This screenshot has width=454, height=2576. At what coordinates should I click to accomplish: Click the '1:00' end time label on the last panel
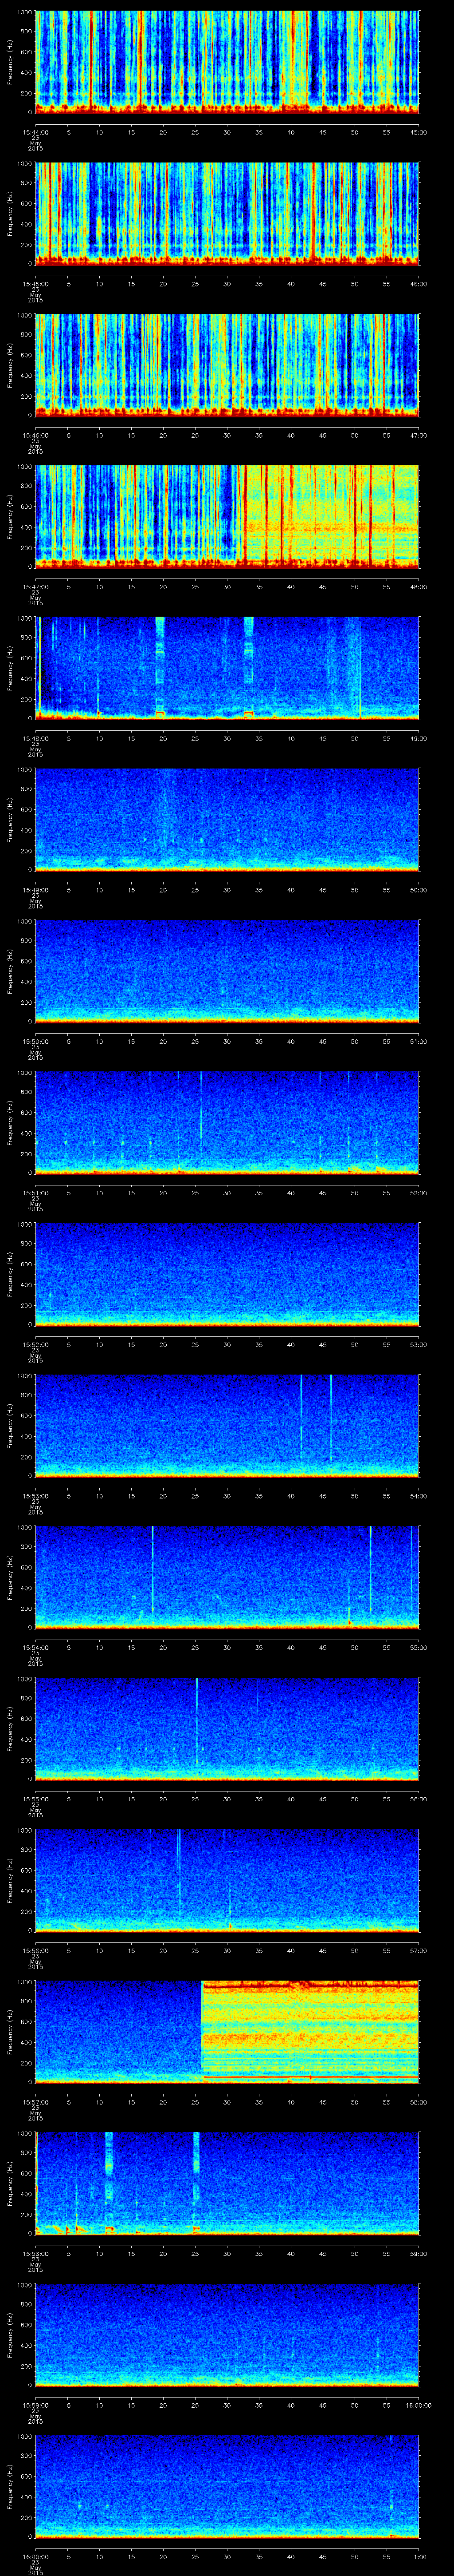coord(420,2556)
